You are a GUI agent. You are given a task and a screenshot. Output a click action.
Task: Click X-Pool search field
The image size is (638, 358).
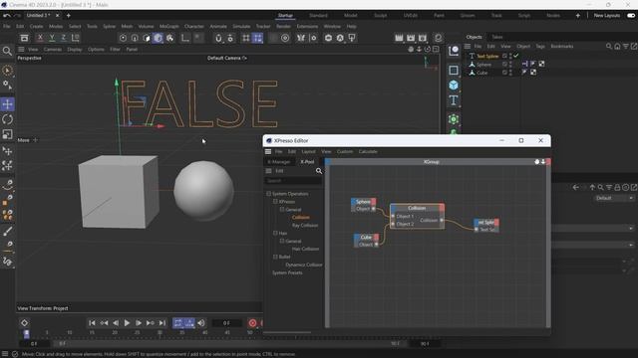(x=293, y=181)
